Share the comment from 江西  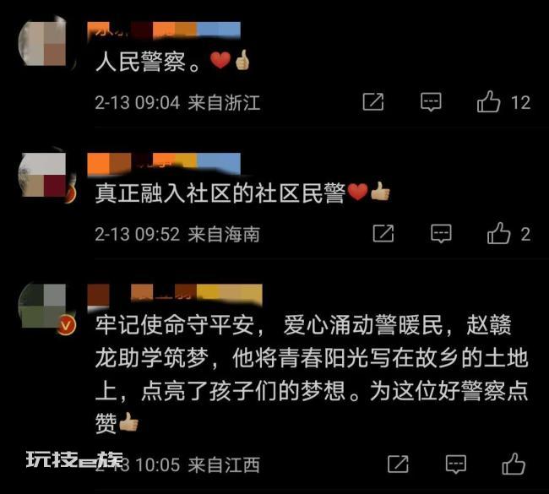coord(398,464)
